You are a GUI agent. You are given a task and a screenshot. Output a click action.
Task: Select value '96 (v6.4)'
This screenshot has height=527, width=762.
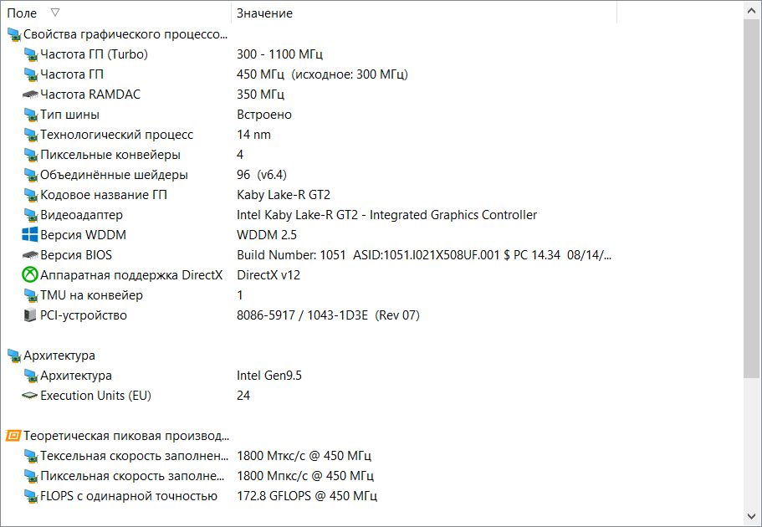click(262, 175)
